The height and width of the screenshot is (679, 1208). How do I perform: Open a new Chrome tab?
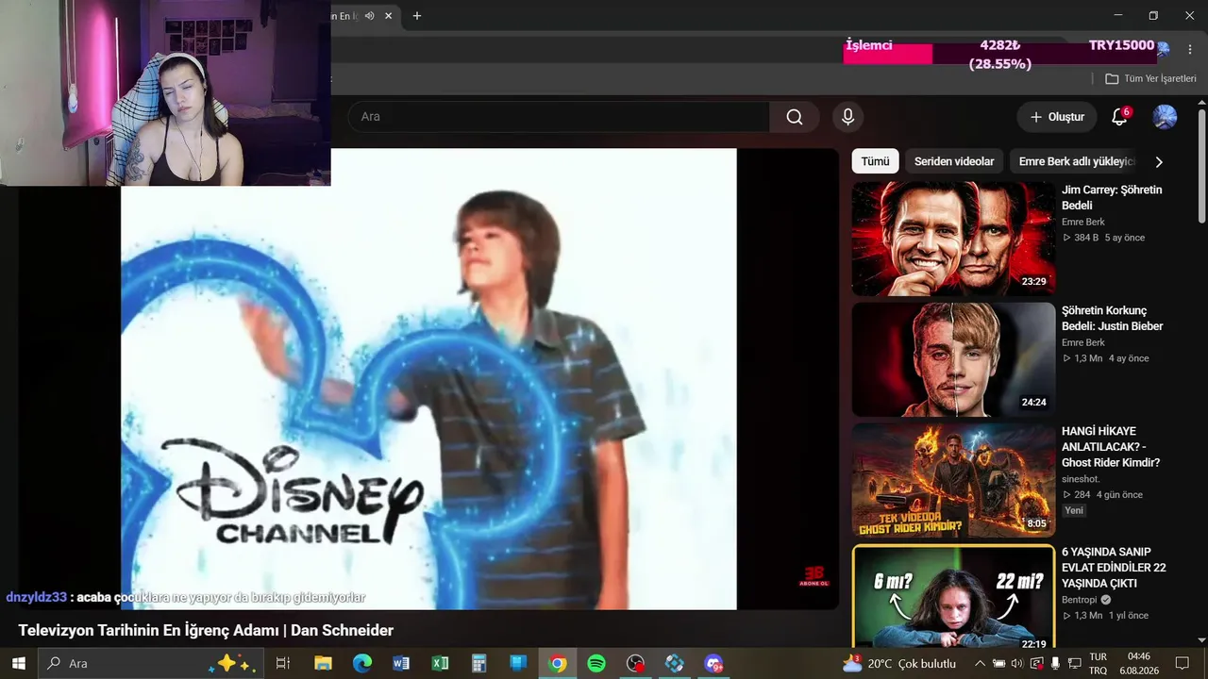tap(416, 15)
